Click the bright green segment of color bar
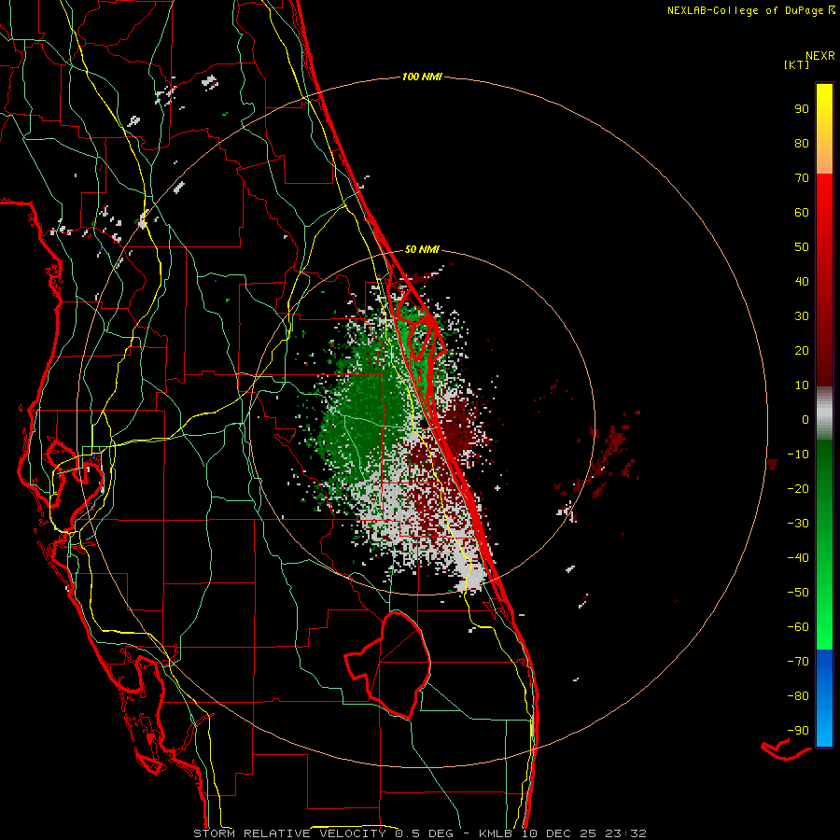840x840 pixels. (824, 545)
